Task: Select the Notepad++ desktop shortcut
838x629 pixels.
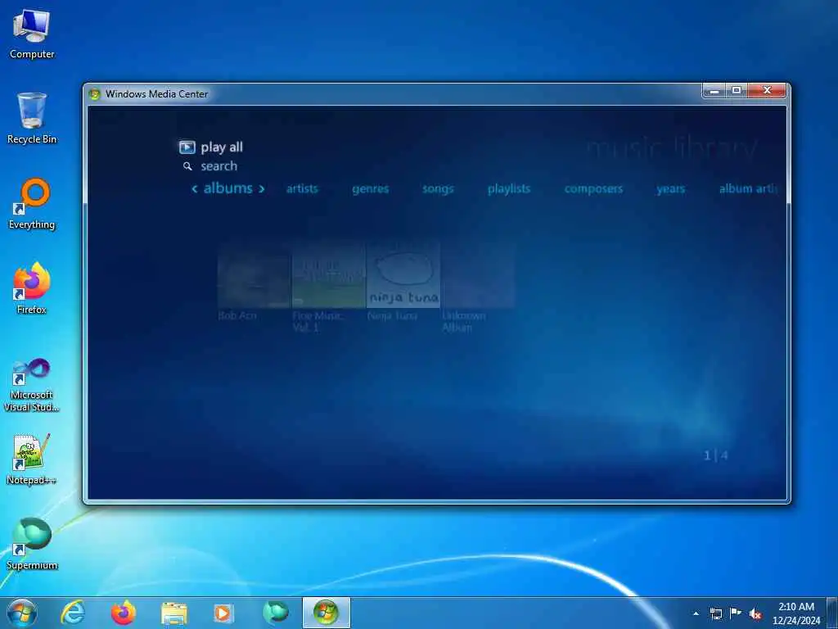Action: 32,460
